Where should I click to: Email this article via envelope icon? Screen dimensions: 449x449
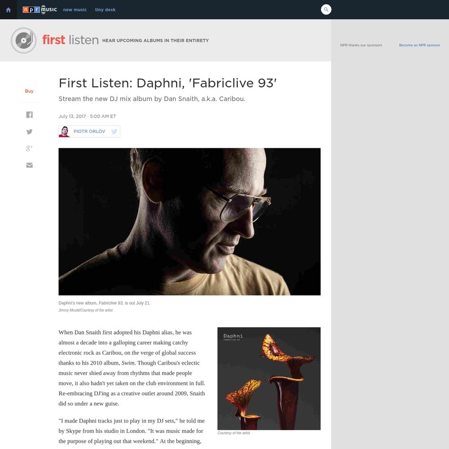click(29, 165)
